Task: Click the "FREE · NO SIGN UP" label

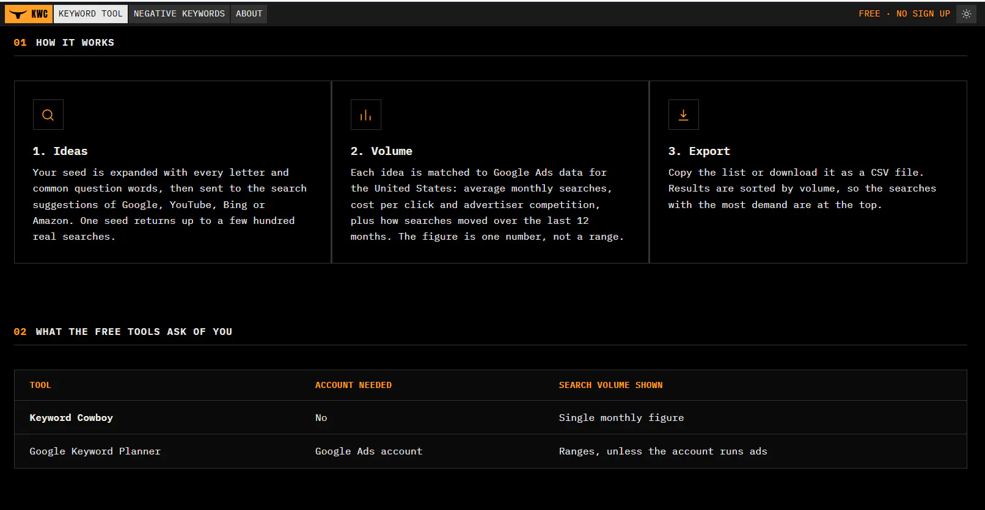Action: (x=904, y=14)
